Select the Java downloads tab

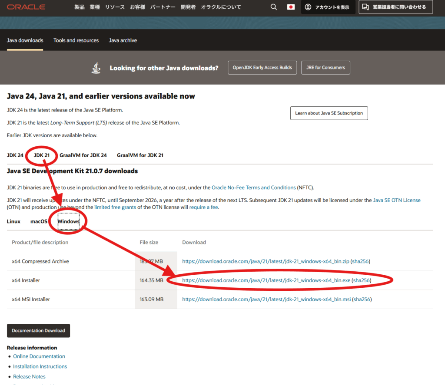25,40
